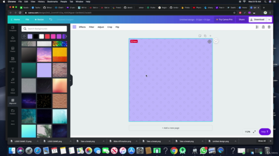
Task: Click the add comment icon beside canvas
Action: (x=216, y=41)
